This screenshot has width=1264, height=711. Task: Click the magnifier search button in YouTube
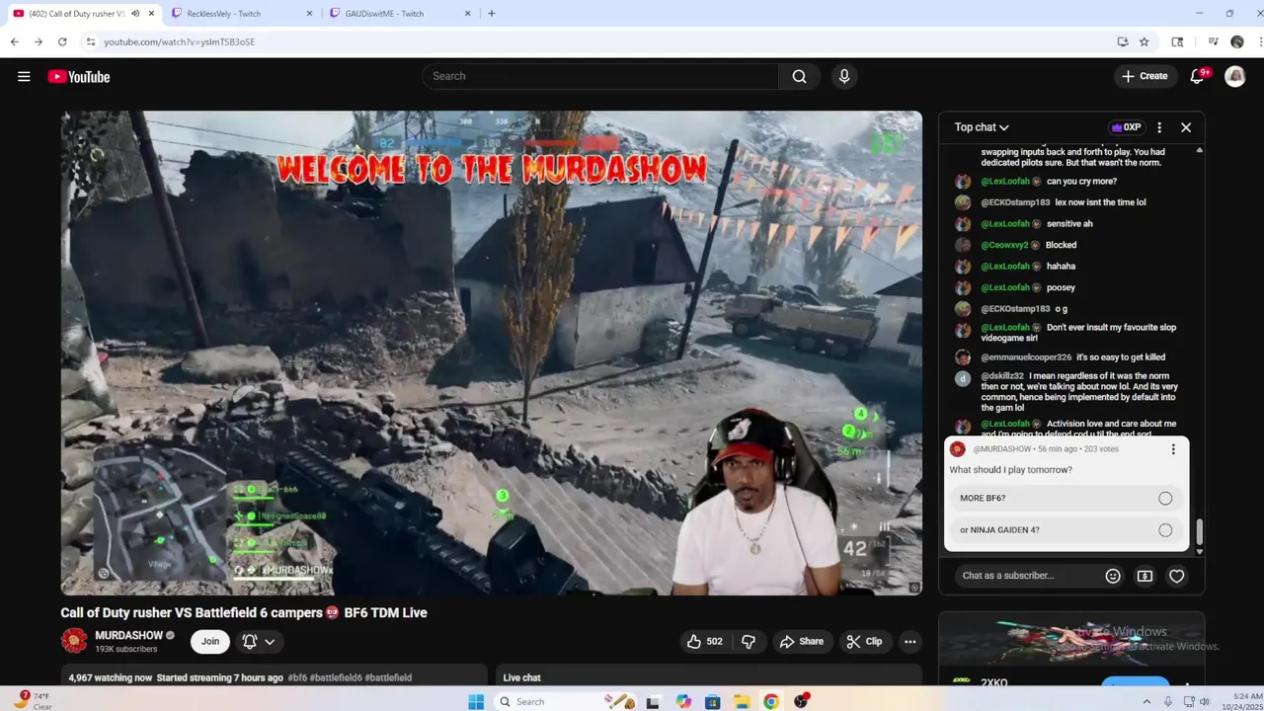[799, 76]
